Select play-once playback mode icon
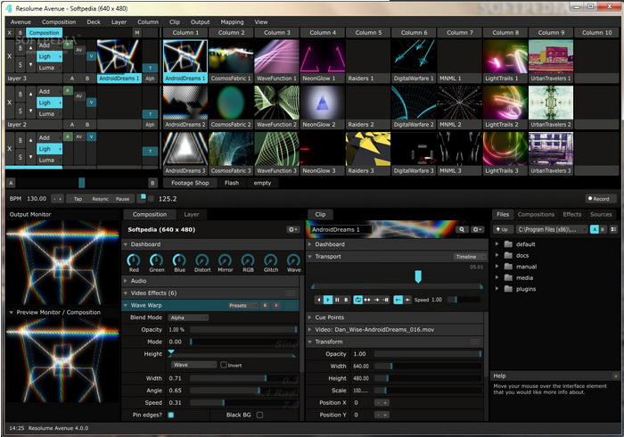This screenshot has width=624, height=437. [376, 300]
